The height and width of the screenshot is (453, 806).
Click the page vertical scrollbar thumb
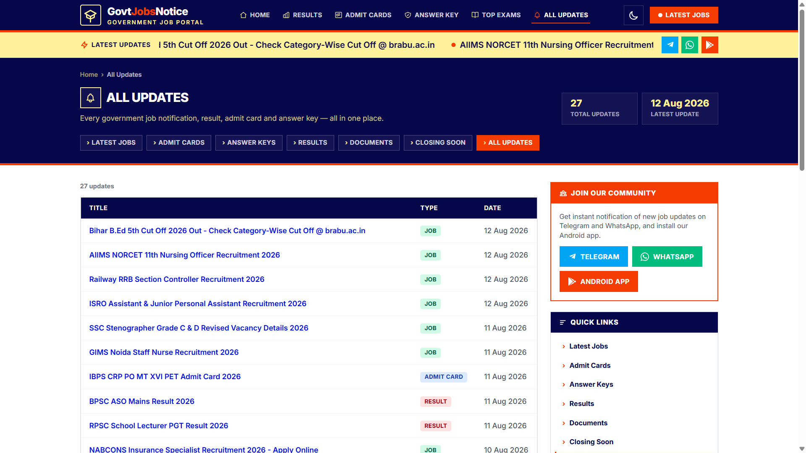tap(802, 90)
